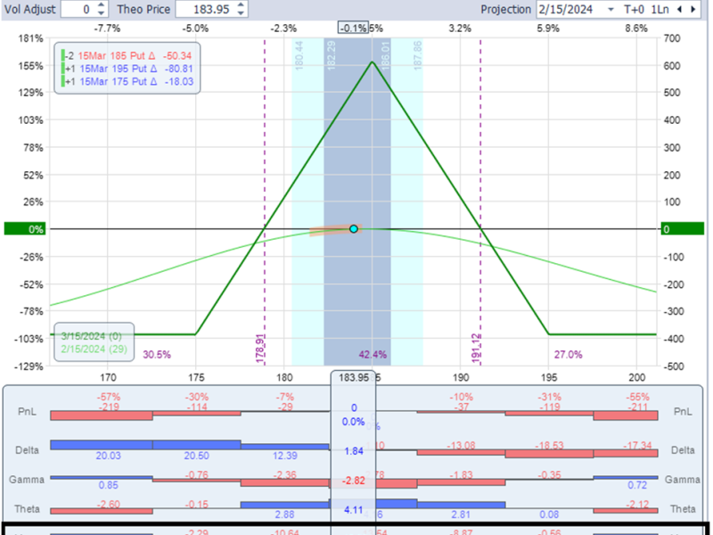Image resolution: width=713 pixels, height=535 pixels.
Task: Click the T+0 projection label
Action: (x=635, y=9)
